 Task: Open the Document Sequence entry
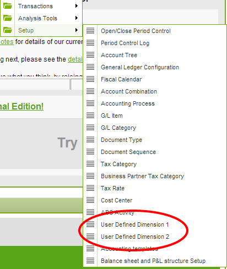pyautogui.click(x=128, y=152)
